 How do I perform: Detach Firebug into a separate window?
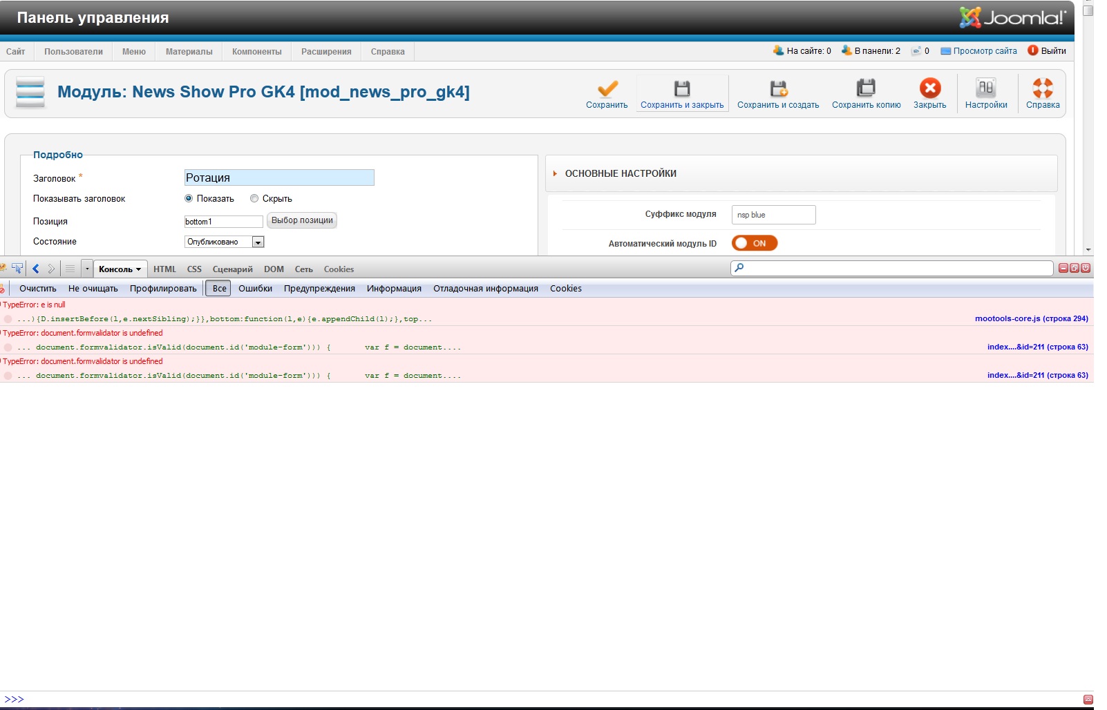coord(1075,268)
